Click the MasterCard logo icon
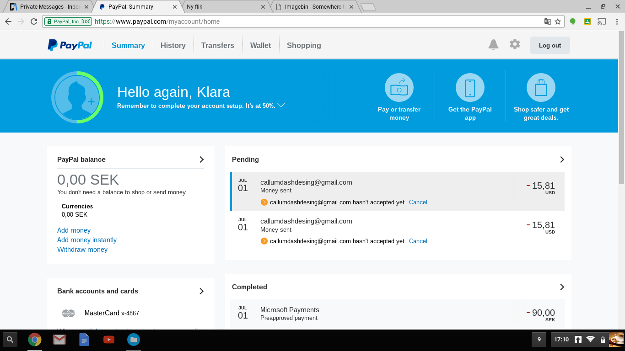Viewport: 625px width, 351px height. click(x=68, y=313)
